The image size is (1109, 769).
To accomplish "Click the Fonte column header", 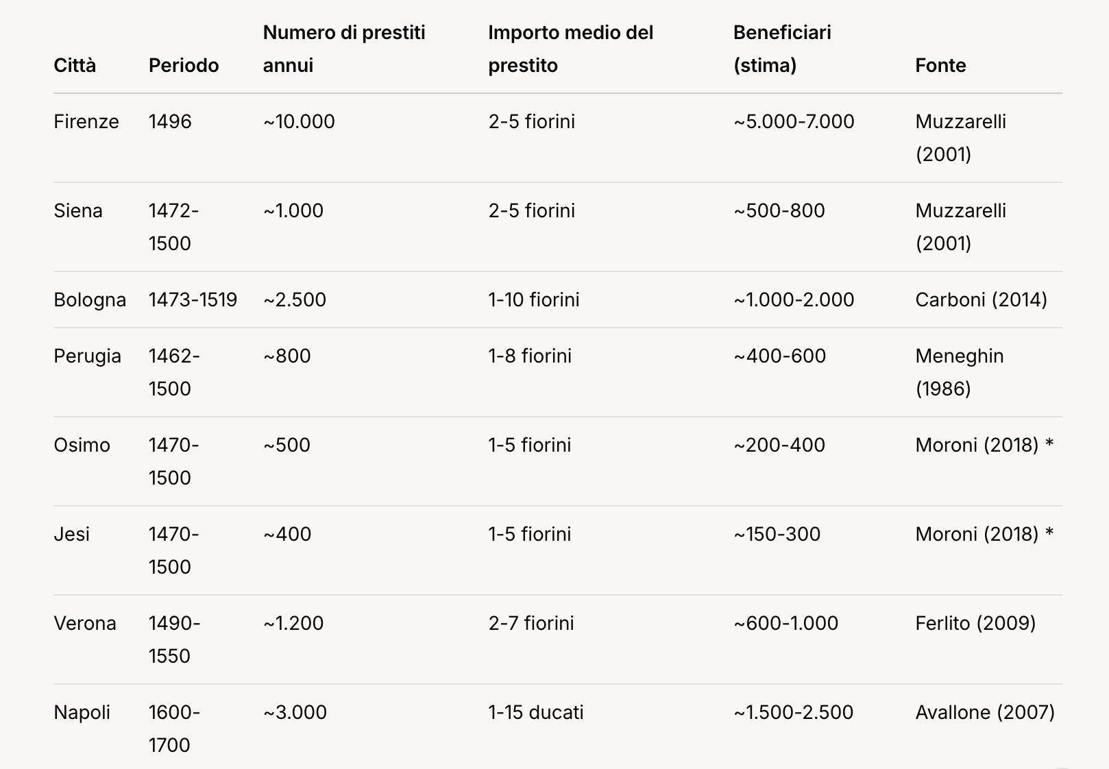I will tap(940, 66).
